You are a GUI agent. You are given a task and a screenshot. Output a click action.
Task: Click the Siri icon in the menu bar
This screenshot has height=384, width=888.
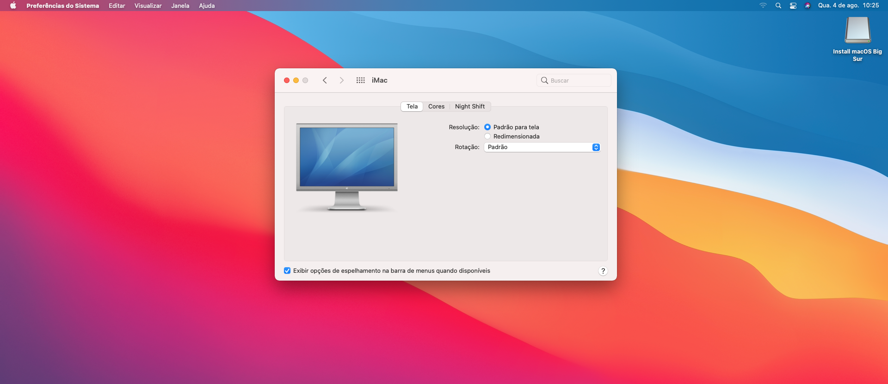click(x=808, y=6)
